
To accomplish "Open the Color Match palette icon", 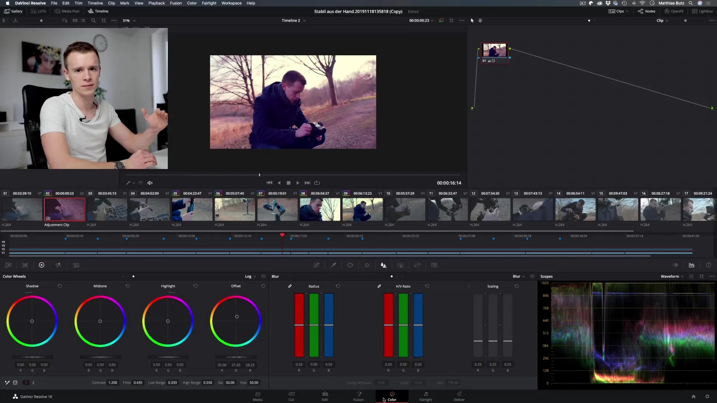I will click(x=25, y=265).
